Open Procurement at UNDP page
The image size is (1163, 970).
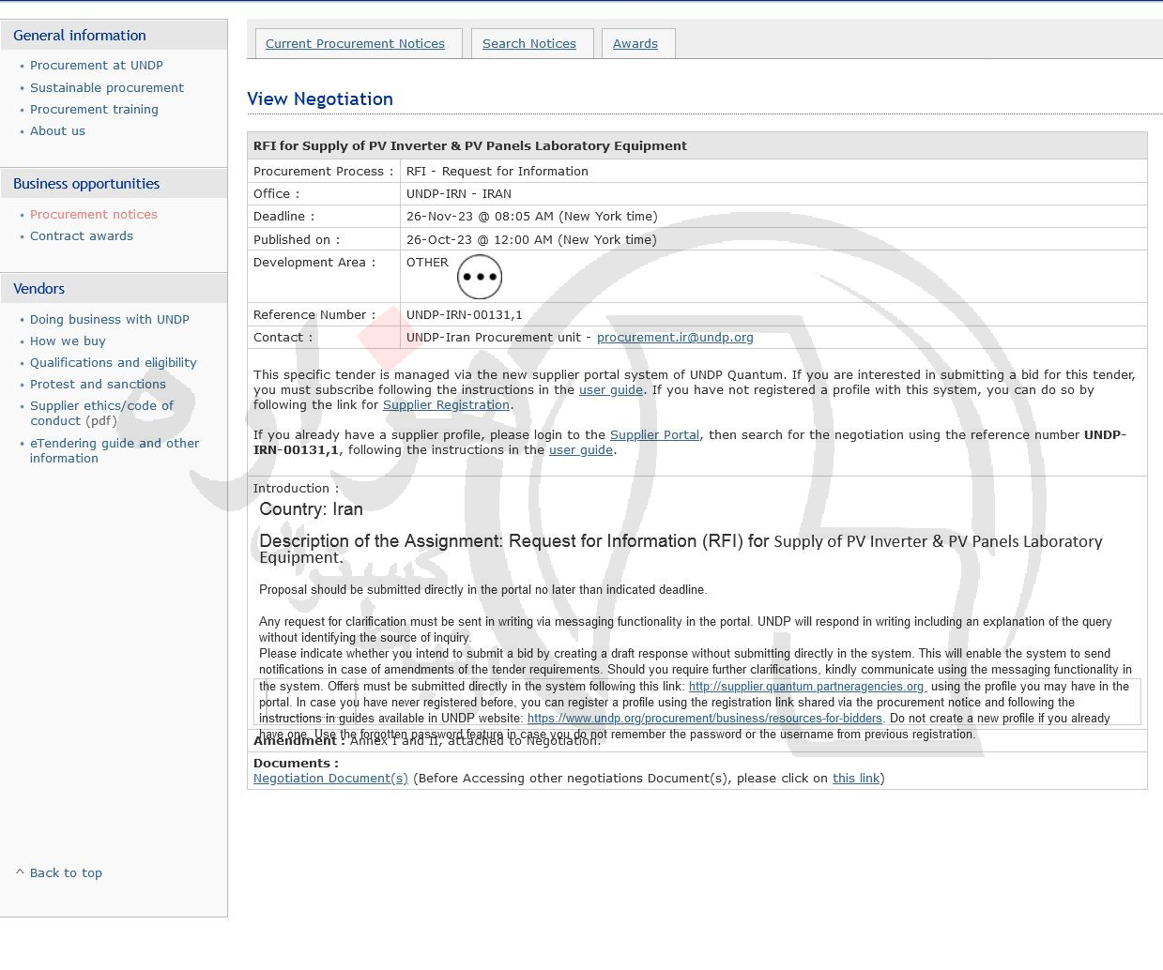tap(96, 66)
